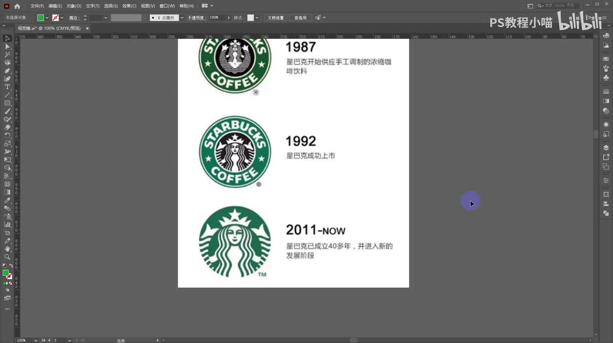Viewport: 613px width, 343px height.
Task: Open brush definition '5 点圆形' dropdown
Action: pos(182,18)
